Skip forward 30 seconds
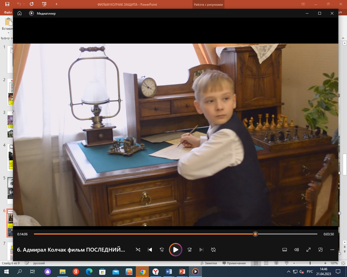 [189, 250]
